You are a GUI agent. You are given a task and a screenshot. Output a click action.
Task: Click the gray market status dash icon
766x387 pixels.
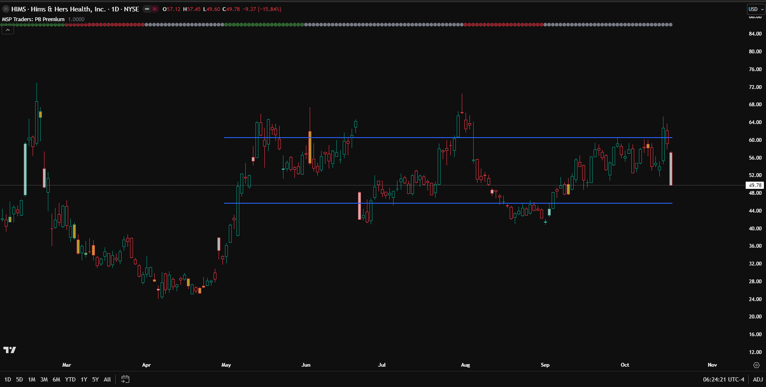[147, 9]
